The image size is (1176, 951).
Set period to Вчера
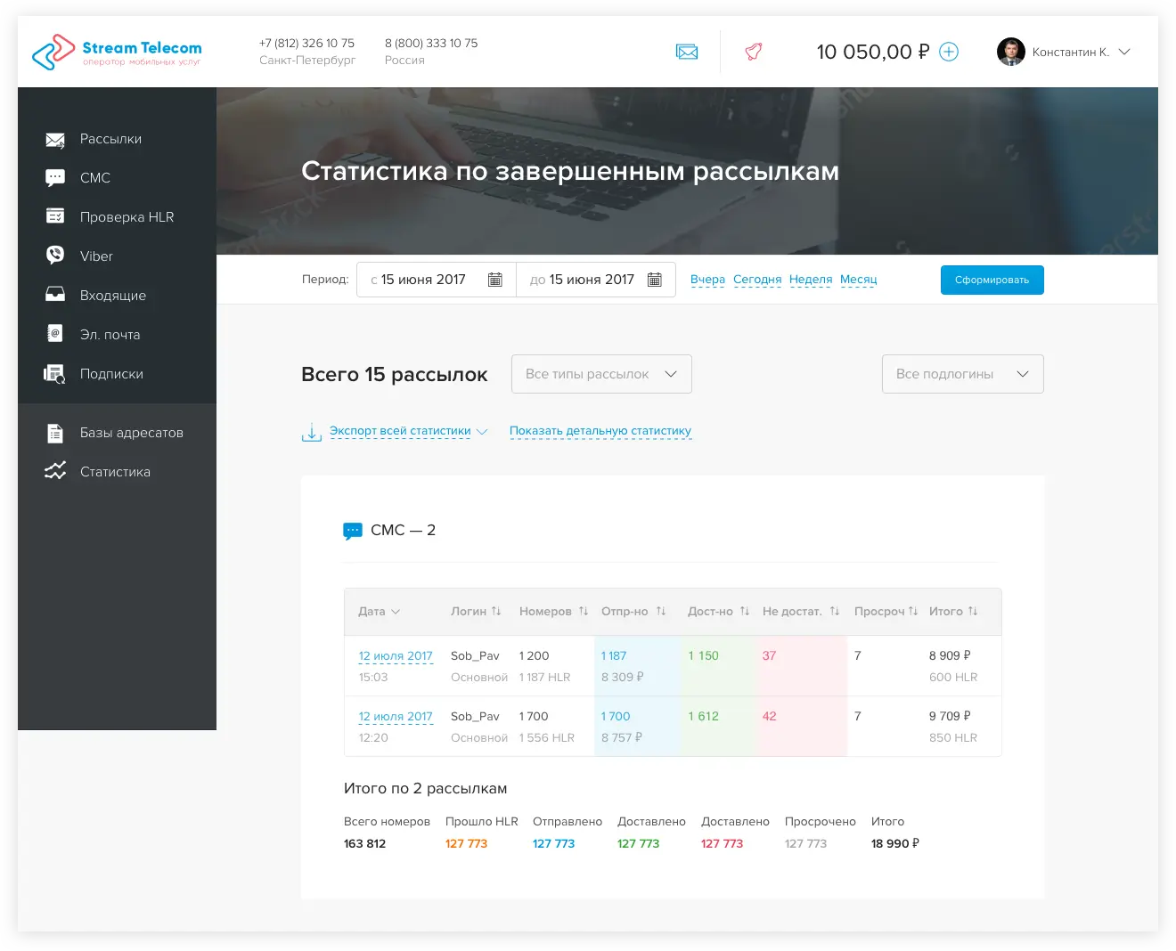coord(707,280)
